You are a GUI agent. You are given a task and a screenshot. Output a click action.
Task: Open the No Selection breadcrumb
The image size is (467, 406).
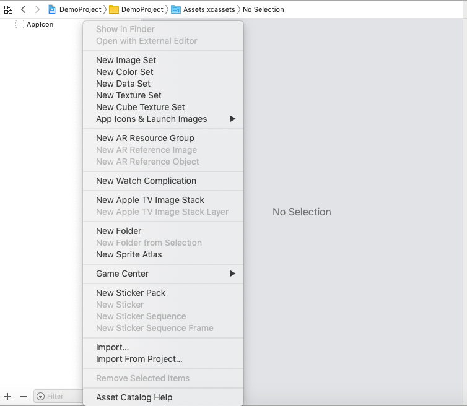(263, 9)
